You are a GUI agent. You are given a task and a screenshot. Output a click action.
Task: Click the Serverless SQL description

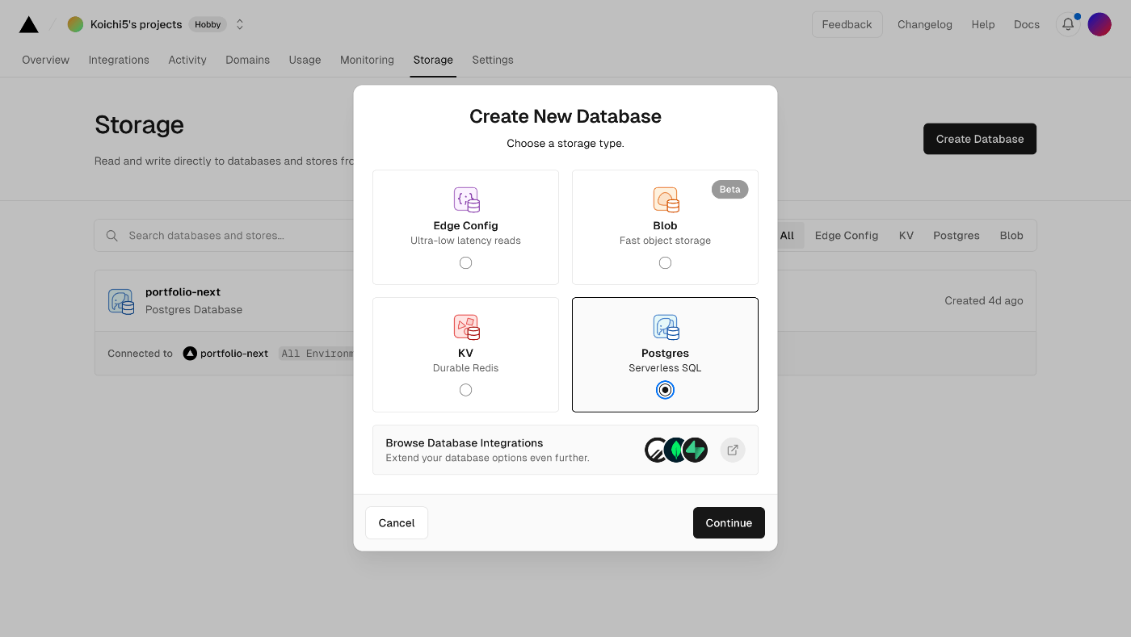point(665,368)
